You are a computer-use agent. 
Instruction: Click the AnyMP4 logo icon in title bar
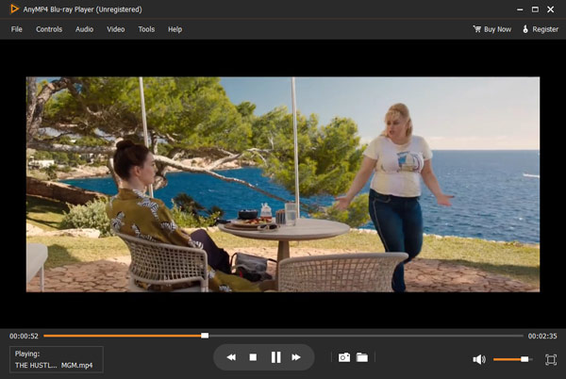14,9
